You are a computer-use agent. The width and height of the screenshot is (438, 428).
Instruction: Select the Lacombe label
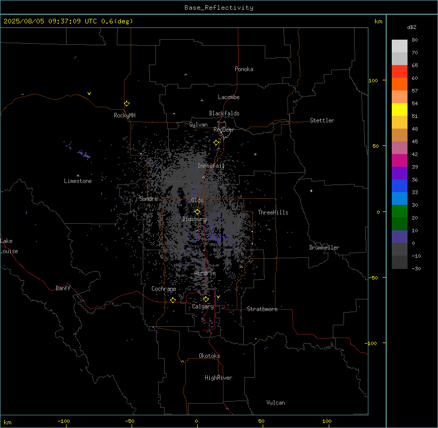point(229,97)
